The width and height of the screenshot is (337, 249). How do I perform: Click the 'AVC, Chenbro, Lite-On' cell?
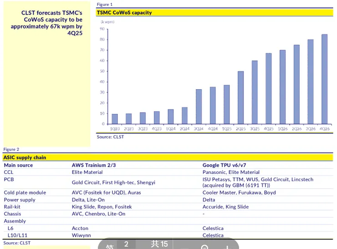(99, 214)
